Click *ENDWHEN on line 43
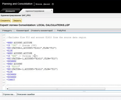Screen dimensions: 121x100 (x=11, y=74)
